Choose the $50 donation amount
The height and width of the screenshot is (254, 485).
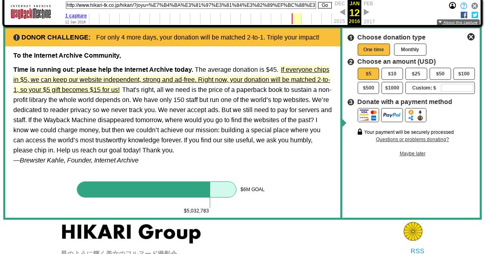[x=440, y=74]
